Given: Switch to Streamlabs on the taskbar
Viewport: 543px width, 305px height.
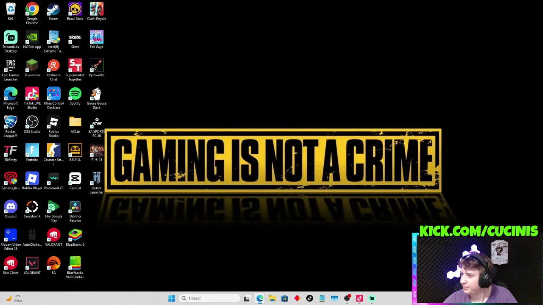Looking at the screenshot, I should [372, 298].
